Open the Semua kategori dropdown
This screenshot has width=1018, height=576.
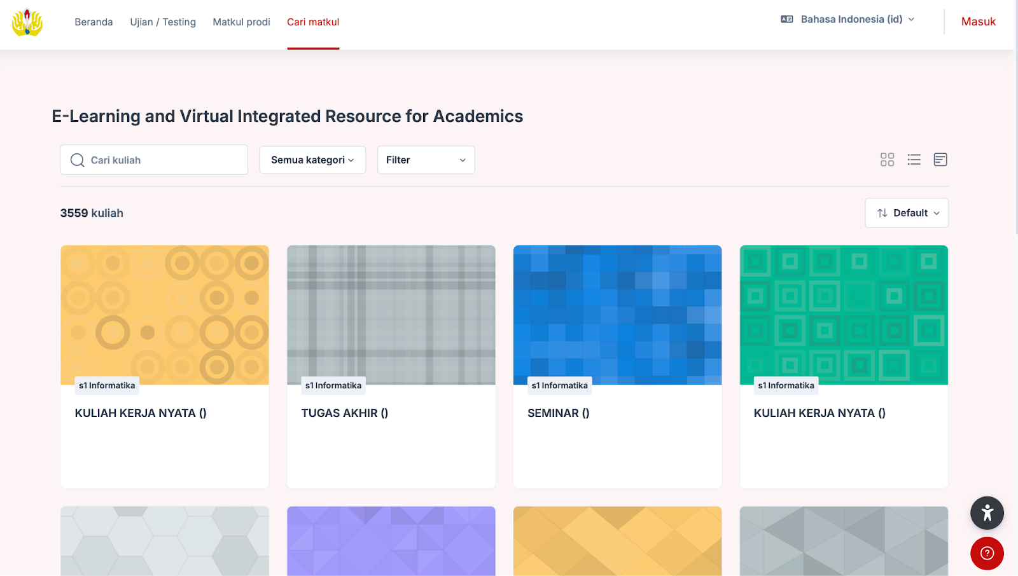click(x=312, y=160)
